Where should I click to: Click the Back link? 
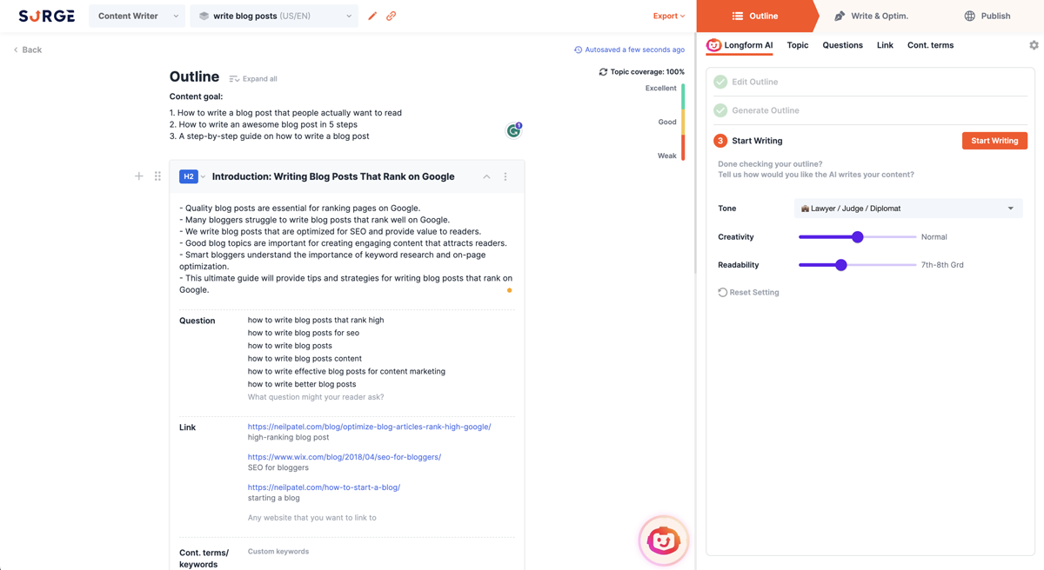(x=28, y=50)
